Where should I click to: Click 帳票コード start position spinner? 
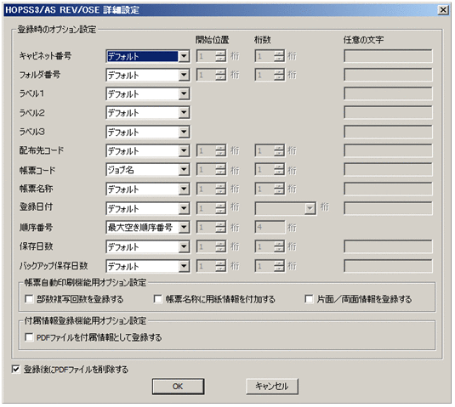pyautogui.click(x=211, y=170)
